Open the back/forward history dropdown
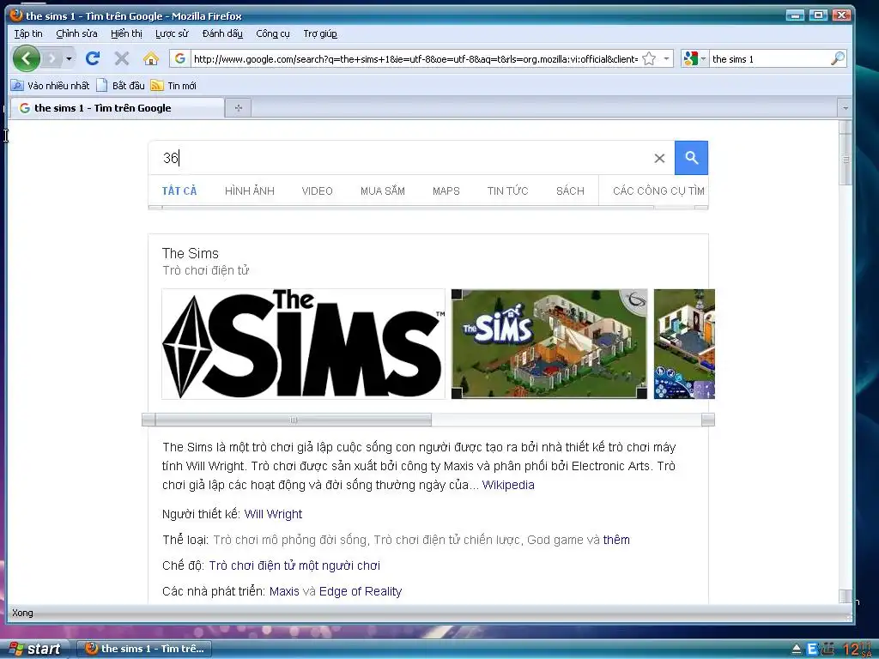 coord(69,58)
